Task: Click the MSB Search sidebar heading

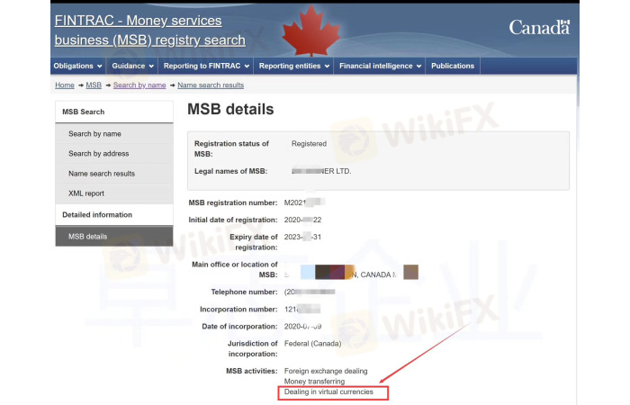Action: (x=83, y=112)
